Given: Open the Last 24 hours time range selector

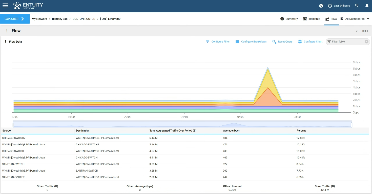Looking at the screenshot, I should pyautogui.click(x=339, y=6).
